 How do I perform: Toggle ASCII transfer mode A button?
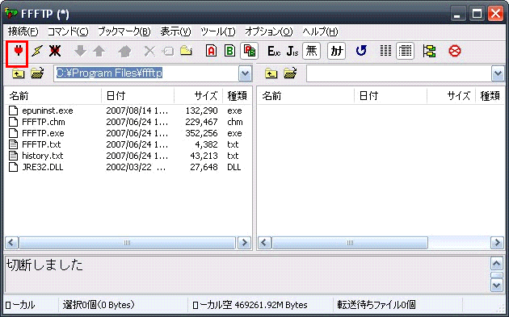tap(211, 51)
